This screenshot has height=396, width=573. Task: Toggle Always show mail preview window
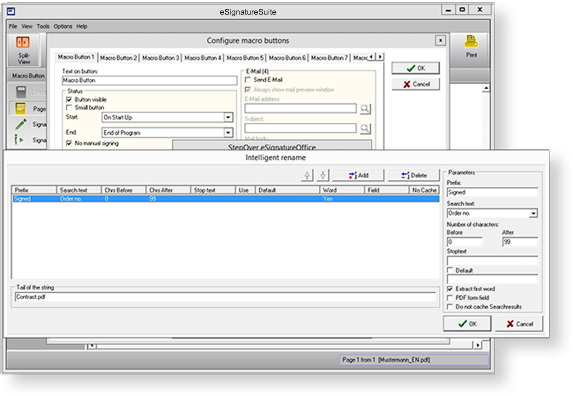(248, 89)
